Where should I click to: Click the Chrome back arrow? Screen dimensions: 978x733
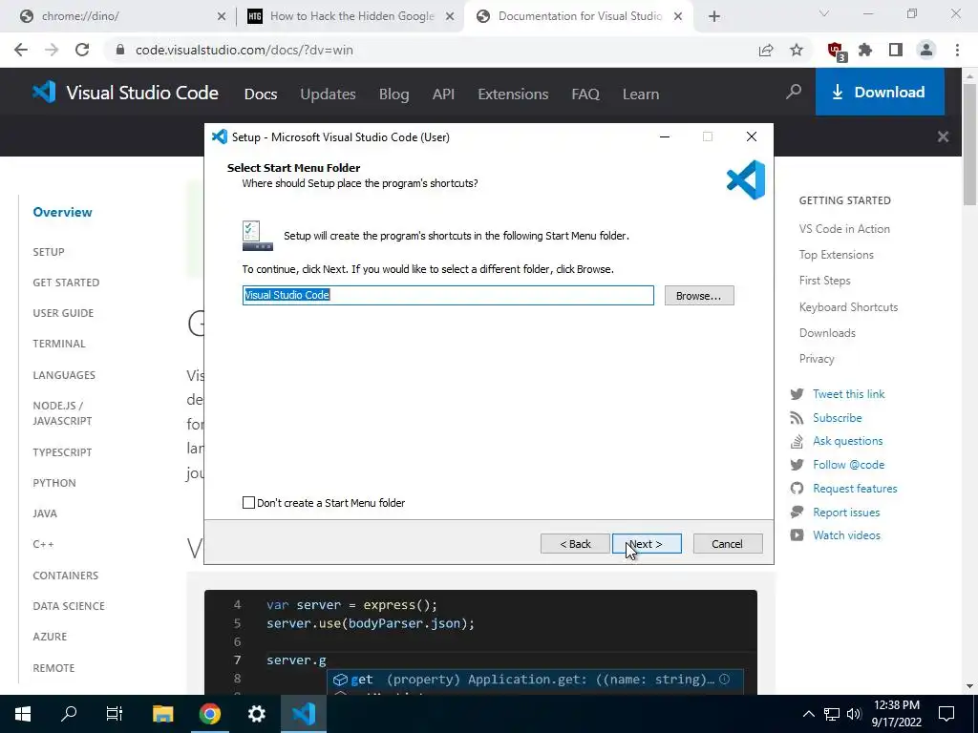[x=21, y=50]
